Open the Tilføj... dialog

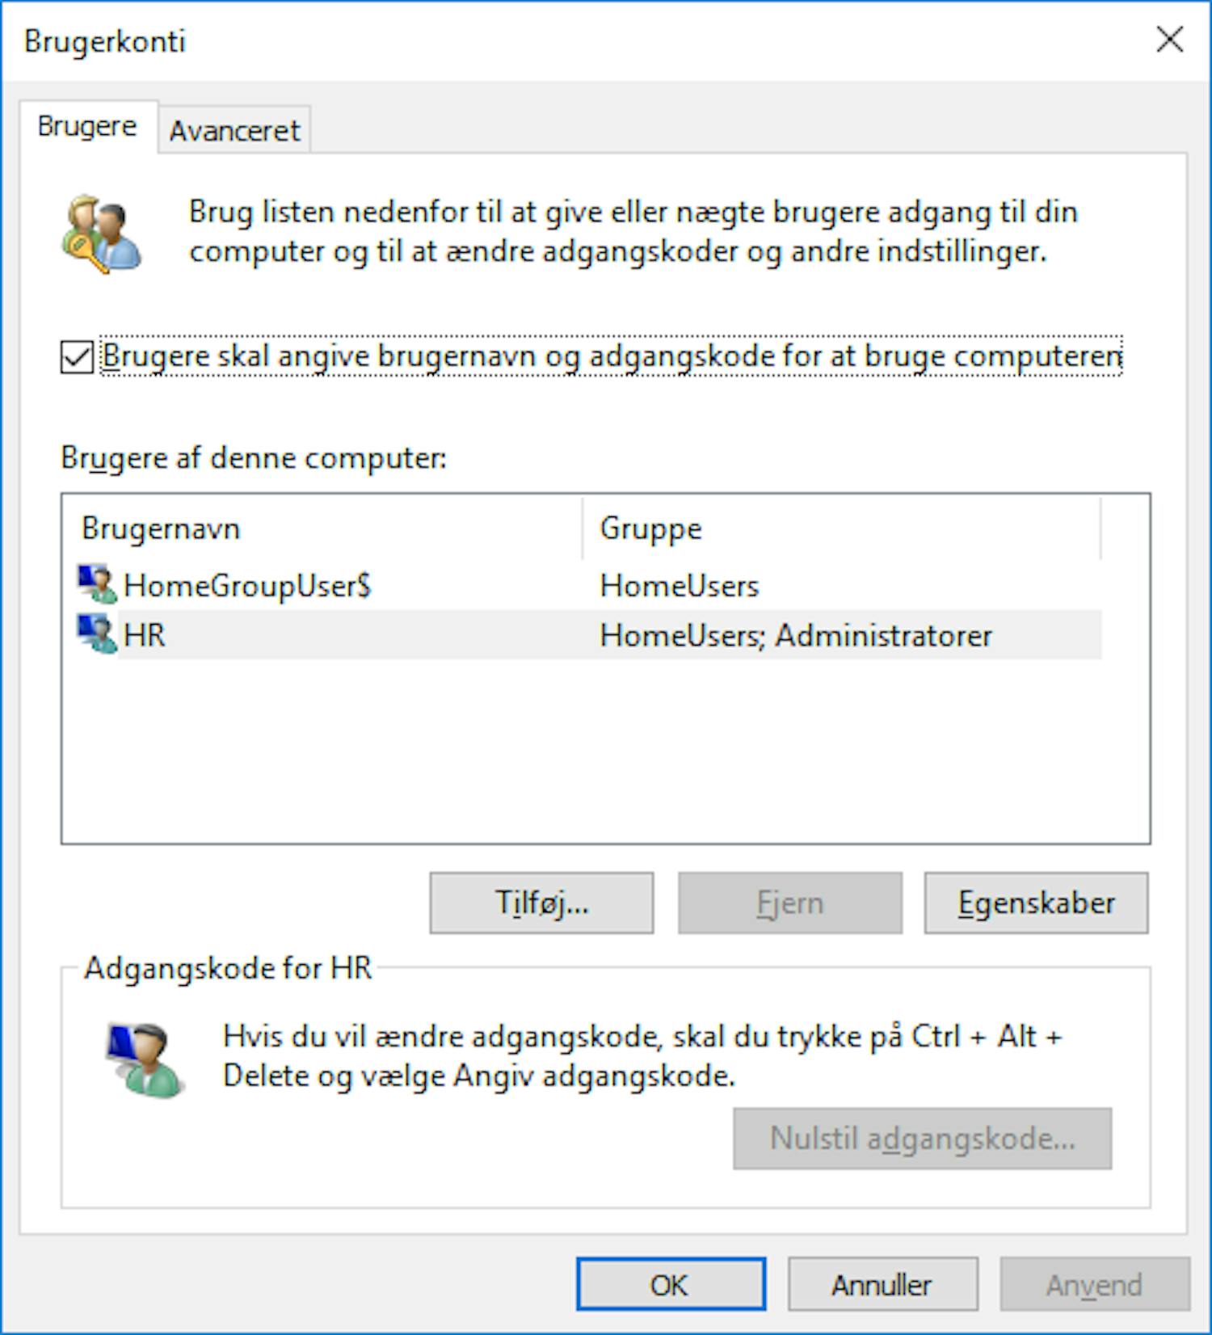coord(541,903)
